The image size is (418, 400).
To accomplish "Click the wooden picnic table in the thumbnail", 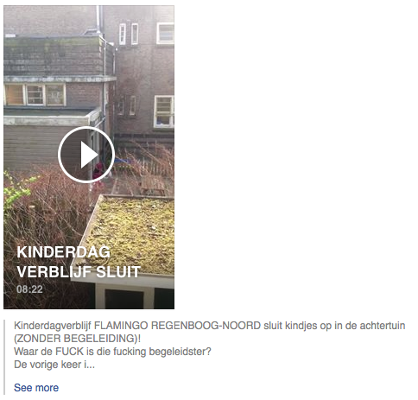I will 152,186.
